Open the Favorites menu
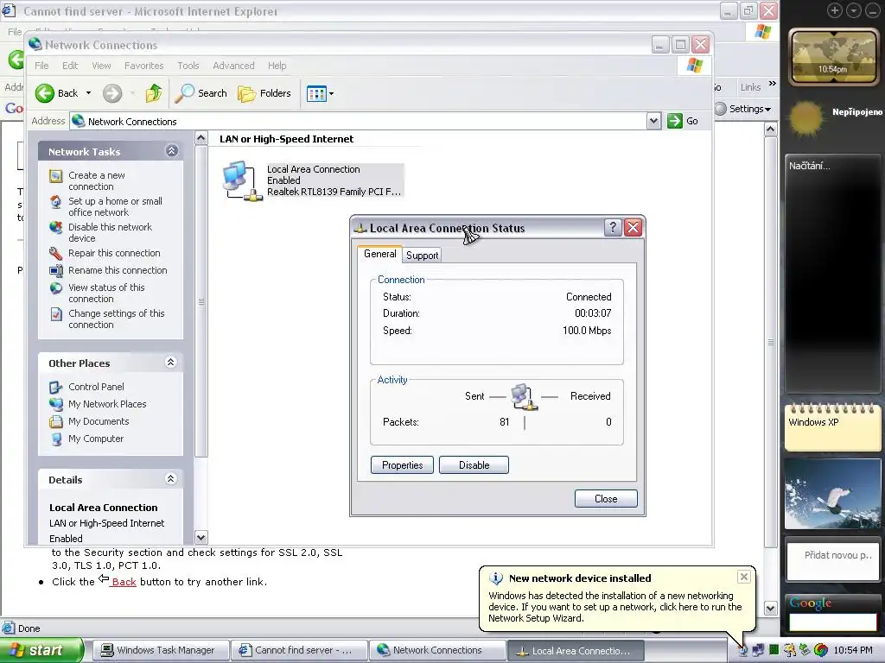885x663 pixels. pos(144,66)
